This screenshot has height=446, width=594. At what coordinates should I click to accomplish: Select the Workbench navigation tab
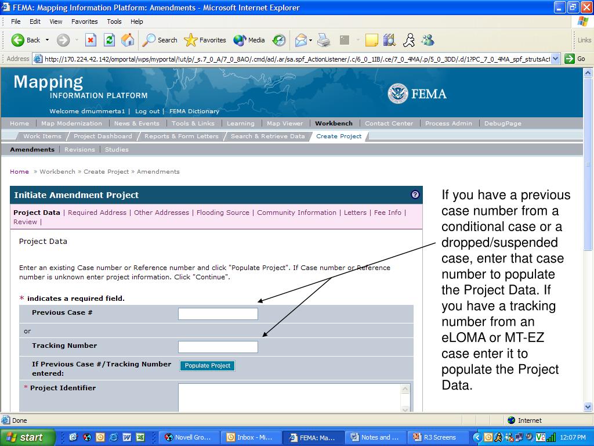pos(334,123)
